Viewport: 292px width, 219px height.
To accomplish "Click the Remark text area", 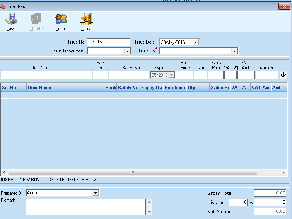I will [x=85, y=207].
